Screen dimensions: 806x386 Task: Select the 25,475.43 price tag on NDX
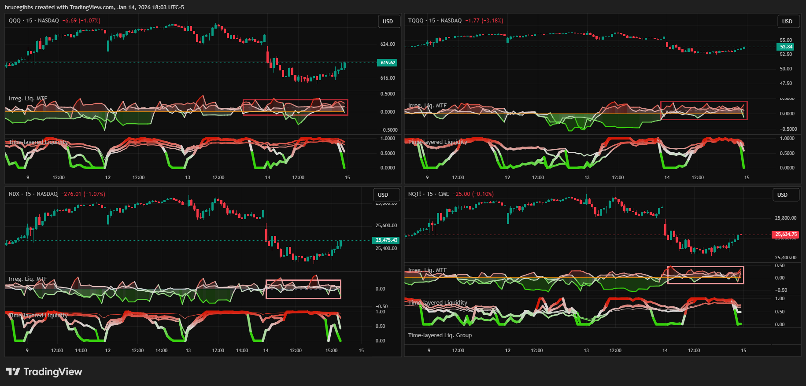[386, 240]
